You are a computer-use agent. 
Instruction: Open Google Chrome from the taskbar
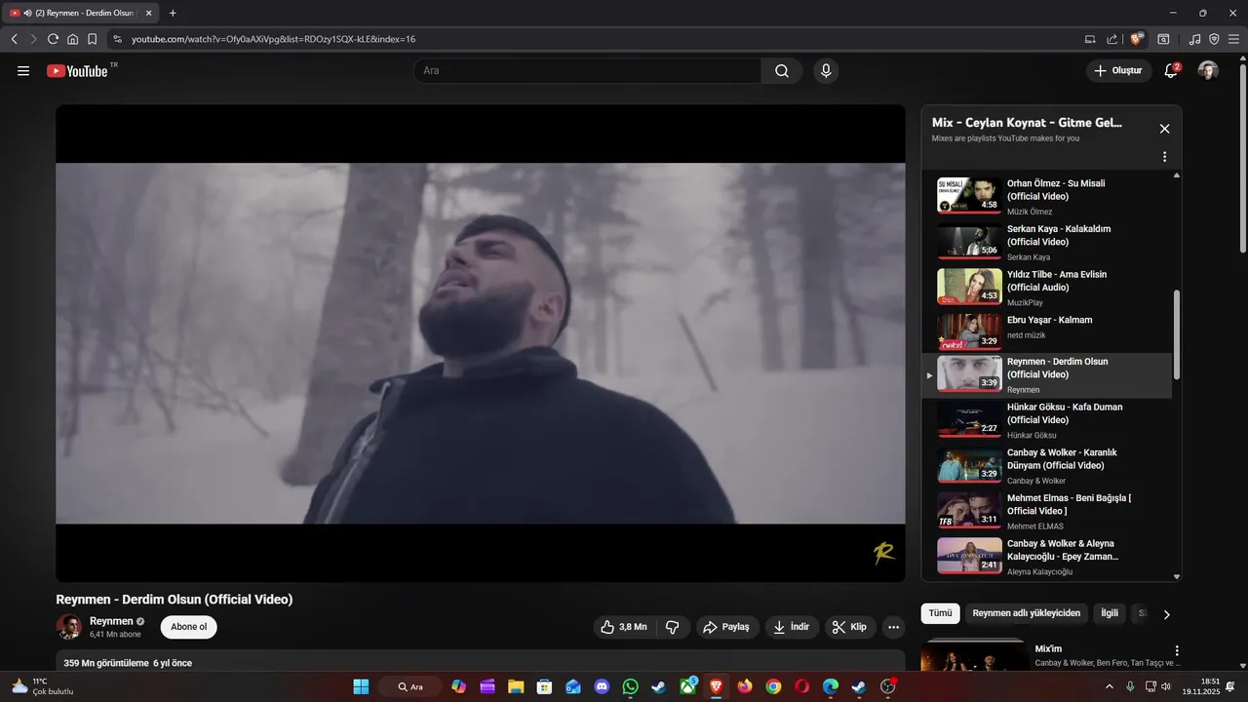[x=773, y=686]
